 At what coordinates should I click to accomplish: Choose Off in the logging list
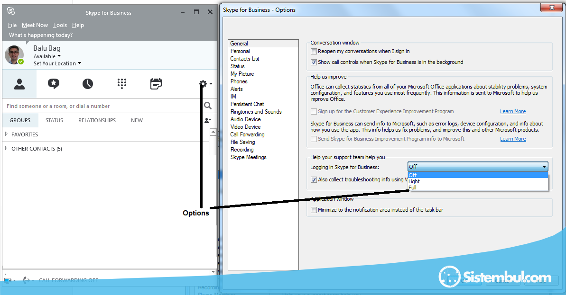click(x=478, y=175)
